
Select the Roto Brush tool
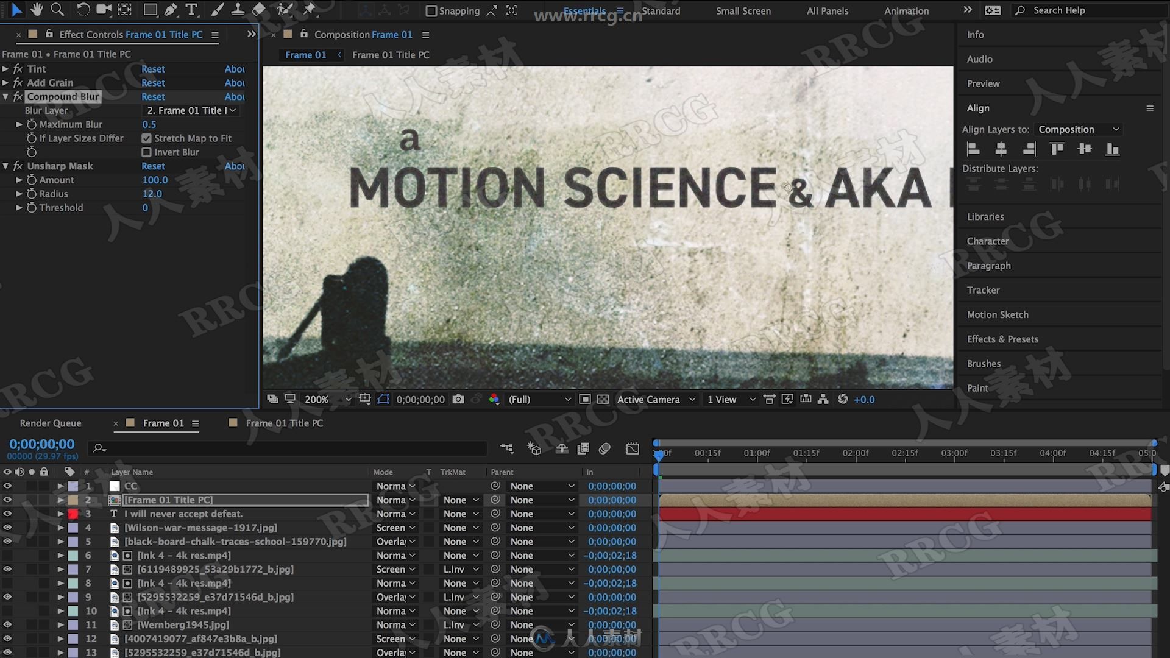tap(284, 10)
